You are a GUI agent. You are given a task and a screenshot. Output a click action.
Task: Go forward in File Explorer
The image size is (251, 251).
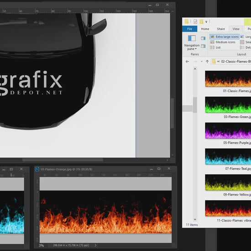coord(195,62)
